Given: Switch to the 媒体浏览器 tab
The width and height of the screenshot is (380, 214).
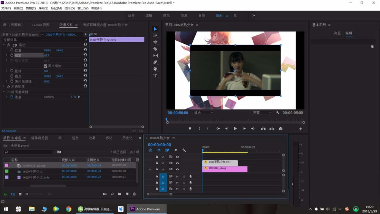Looking at the screenshot, I should (x=40, y=138).
